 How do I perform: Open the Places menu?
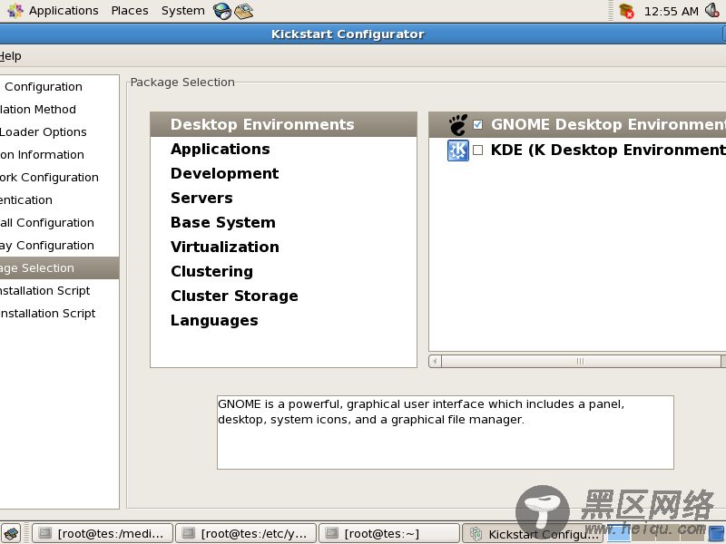pyautogui.click(x=130, y=11)
